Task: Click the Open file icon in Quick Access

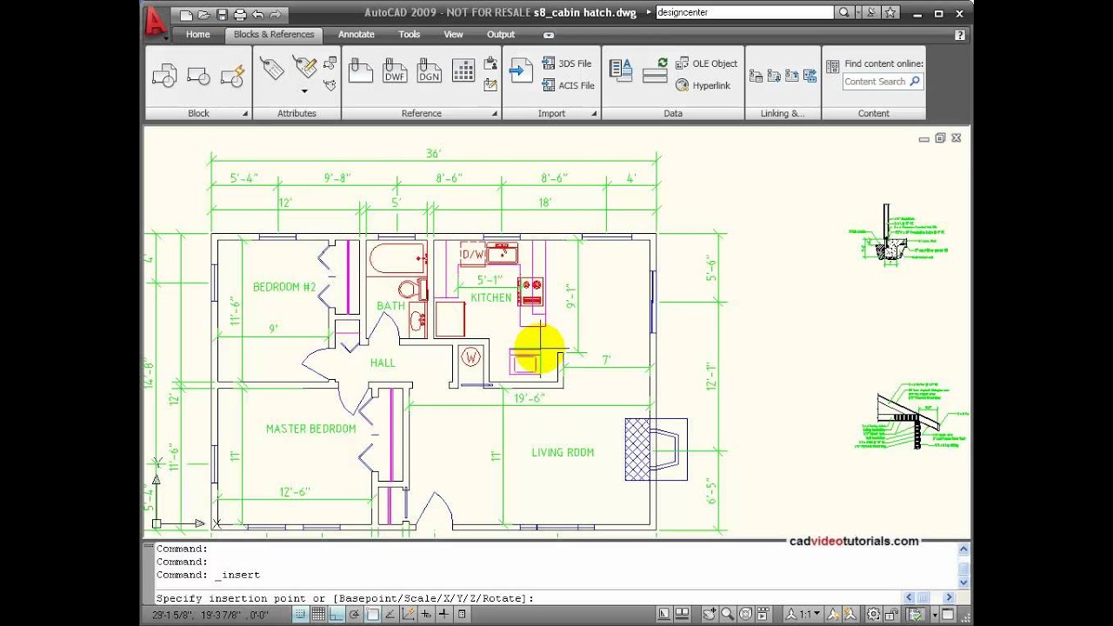Action: tap(204, 14)
